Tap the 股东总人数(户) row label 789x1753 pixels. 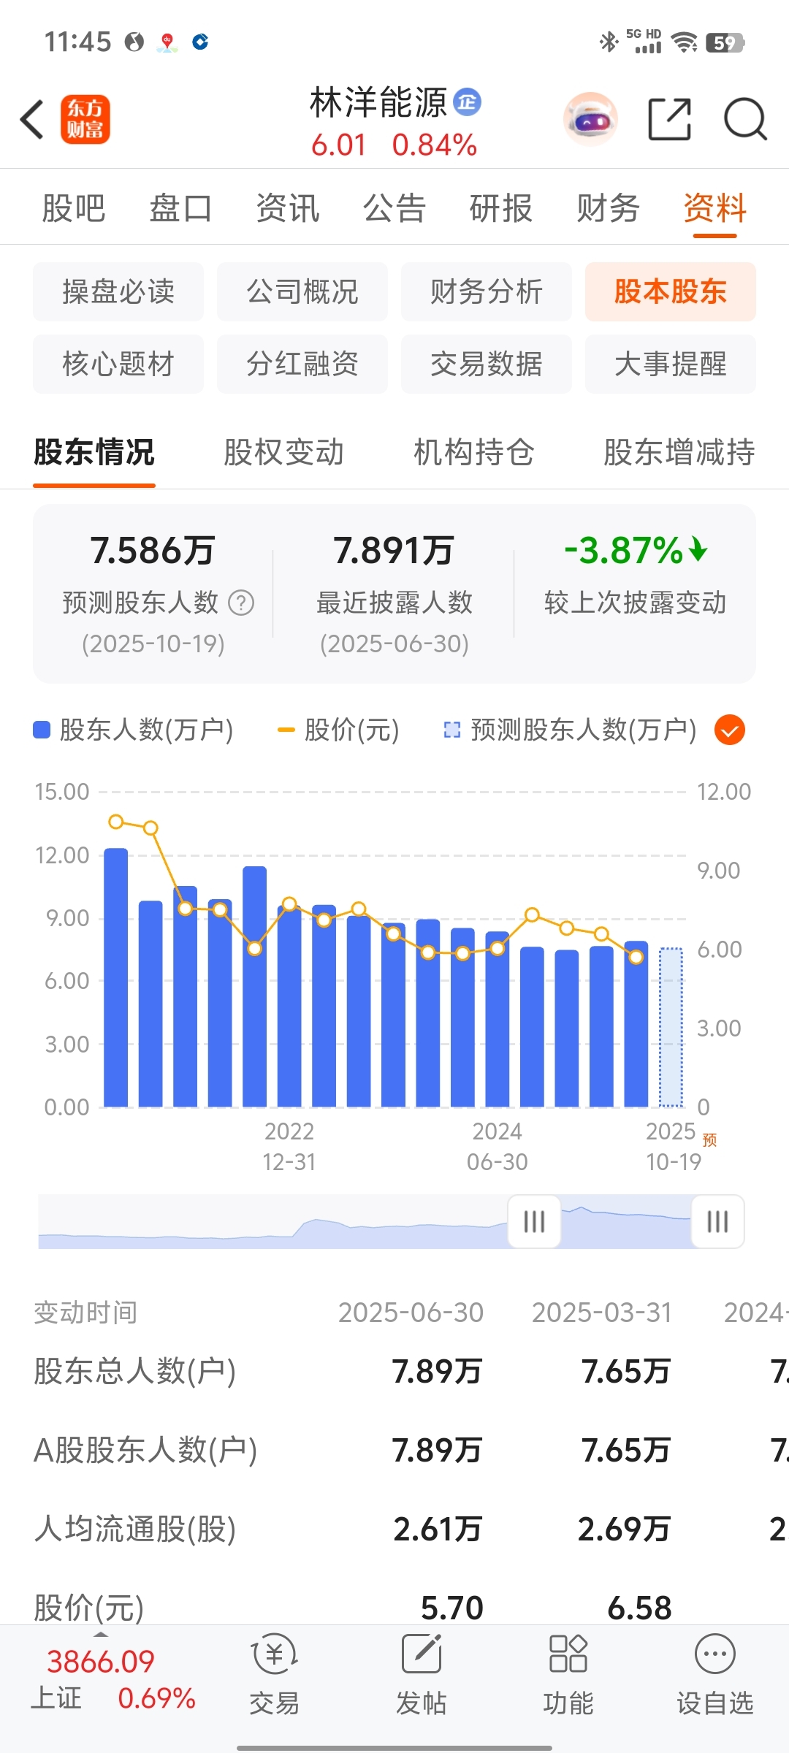[135, 1371]
